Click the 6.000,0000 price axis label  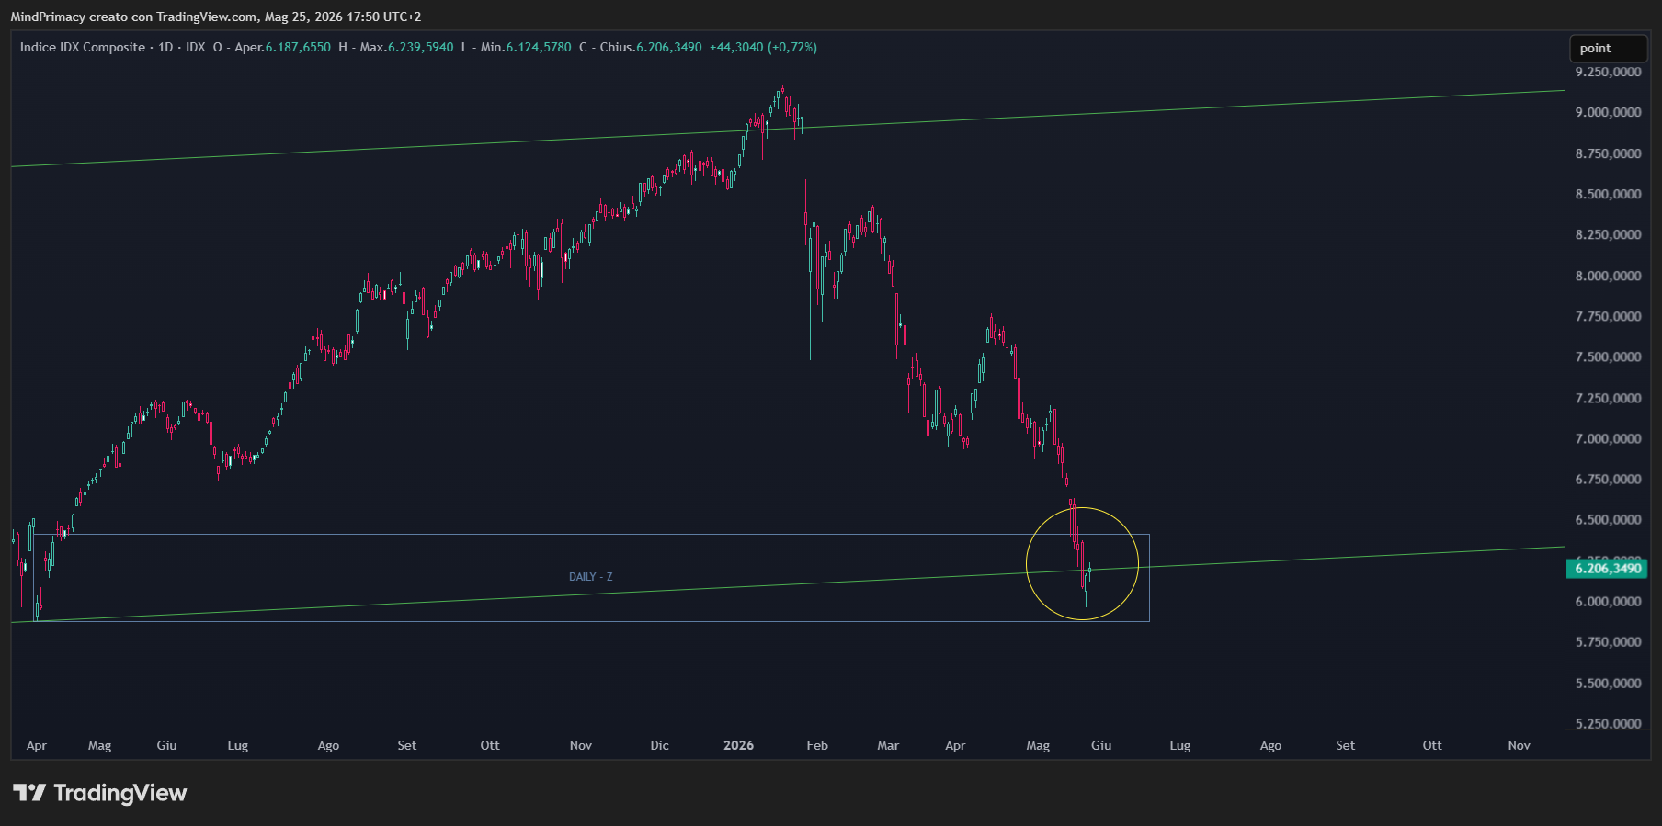pyautogui.click(x=1608, y=601)
